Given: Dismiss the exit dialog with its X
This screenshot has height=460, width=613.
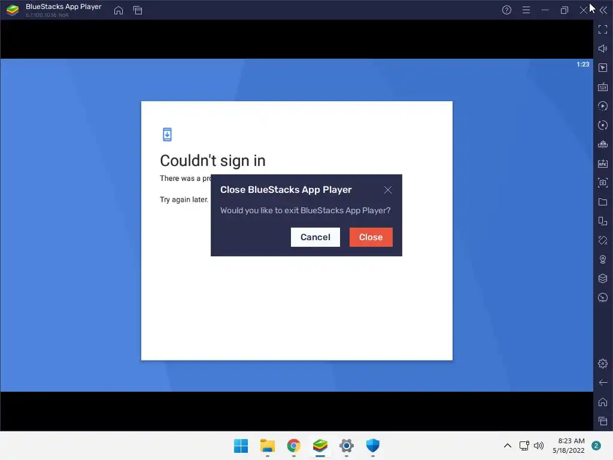Looking at the screenshot, I should [387, 190].
